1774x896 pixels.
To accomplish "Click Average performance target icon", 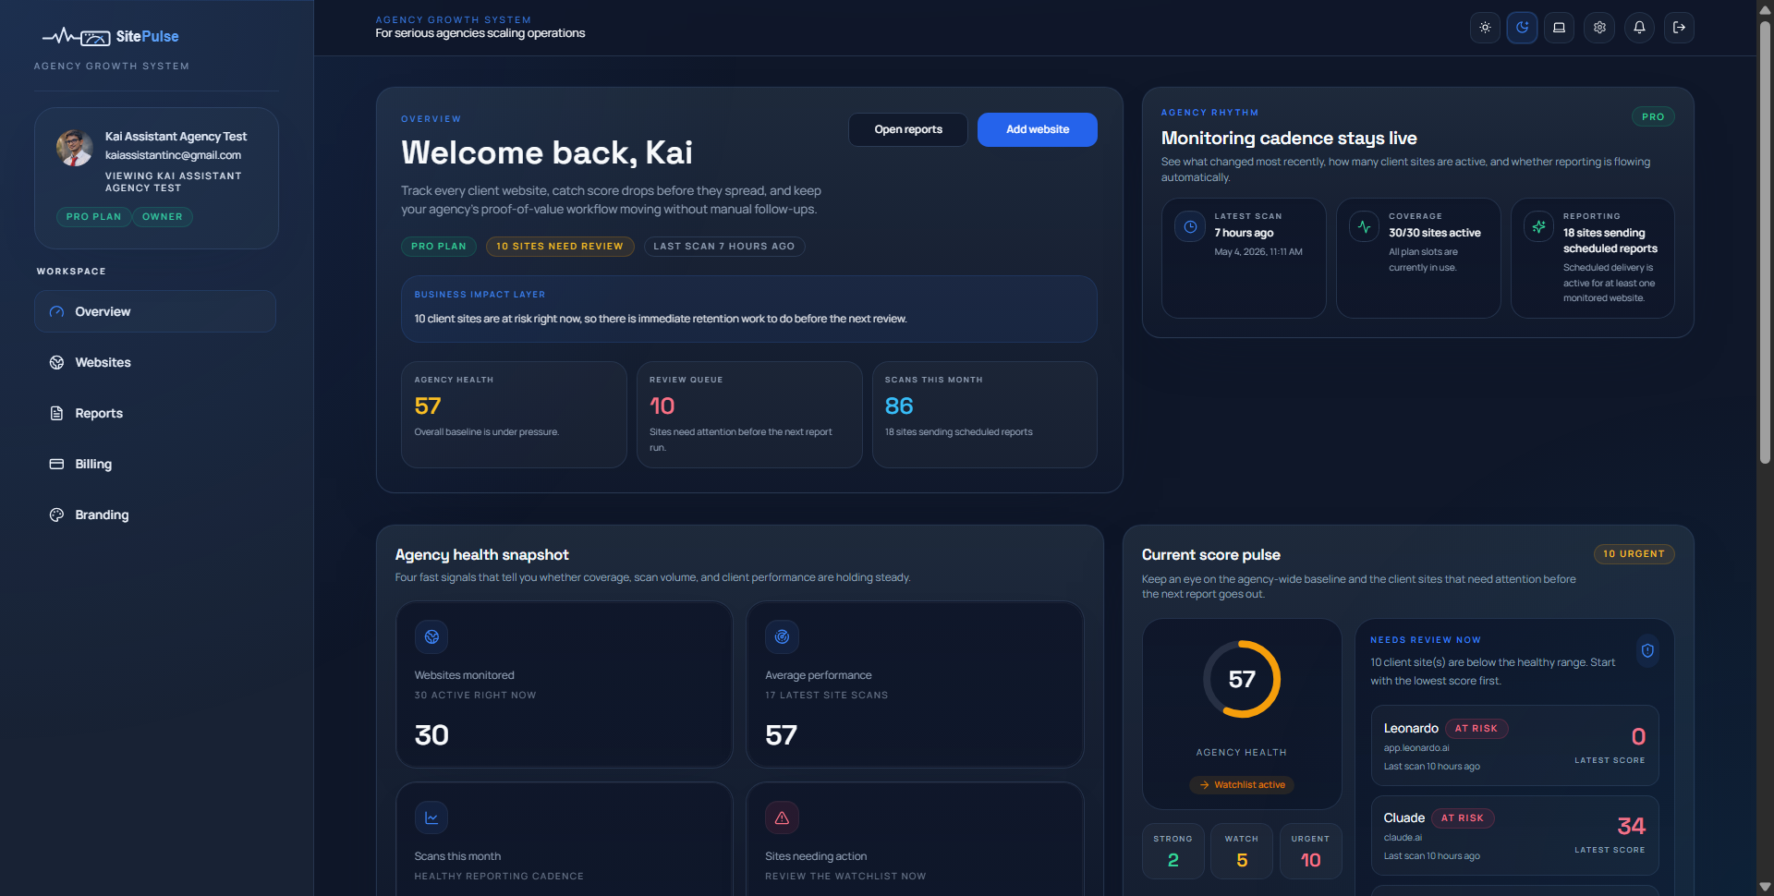I will pos(782,636).
